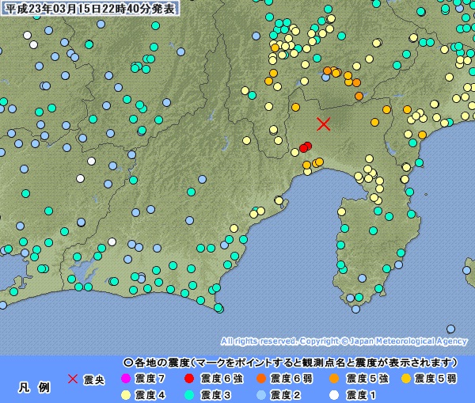Select the magenta 震度7 legend circle
Image resolution: width=475 pixels, height=403 pixels.
[x=125, y=378]
